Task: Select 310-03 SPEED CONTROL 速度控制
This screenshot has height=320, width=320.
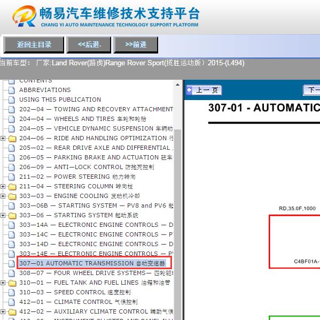Action: click(75, 292)
